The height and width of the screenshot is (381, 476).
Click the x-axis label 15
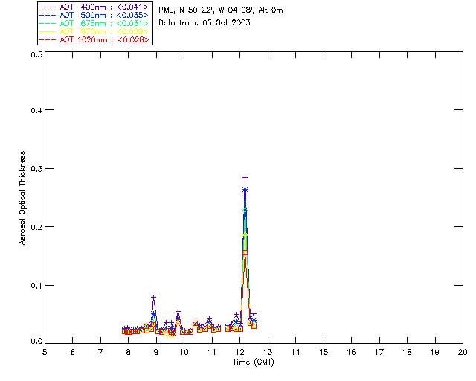[x=324, y=352]
